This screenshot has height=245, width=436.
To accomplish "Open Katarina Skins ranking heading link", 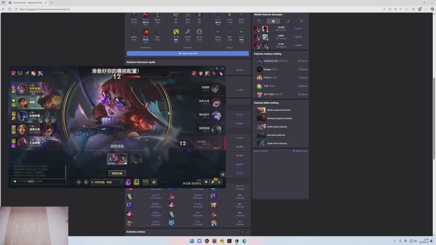I will [266, 103].
